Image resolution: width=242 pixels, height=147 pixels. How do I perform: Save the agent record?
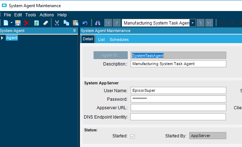click(x=18, y=23)
